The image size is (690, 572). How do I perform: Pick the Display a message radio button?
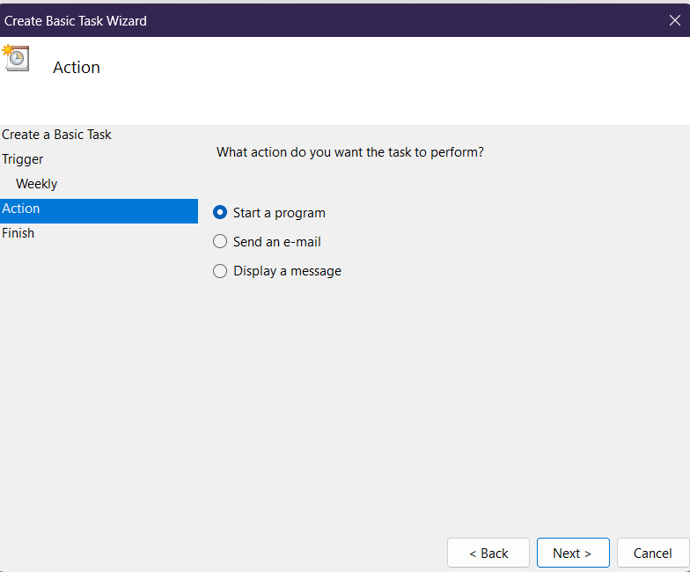tap(220, 271)
